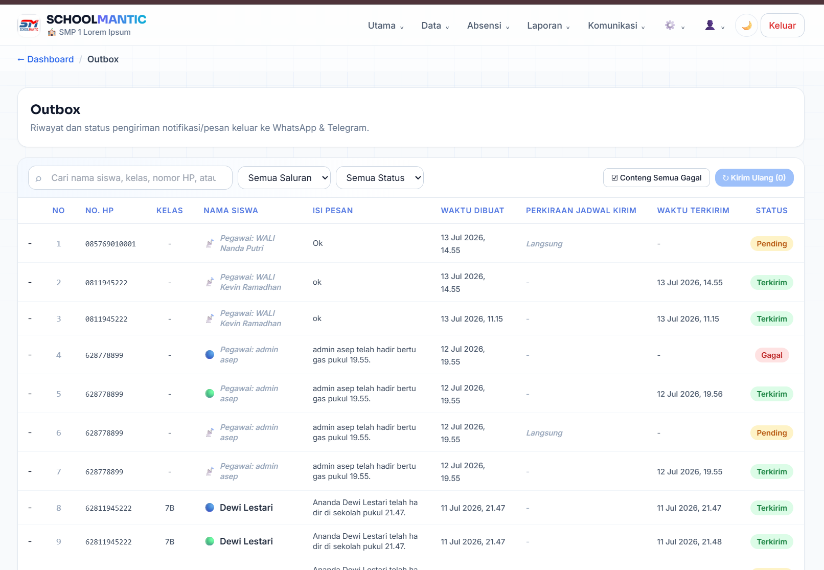The image size is (824, 570).
Task: Go back to Dashboard via breadcrumb
Action: [45, 59]
